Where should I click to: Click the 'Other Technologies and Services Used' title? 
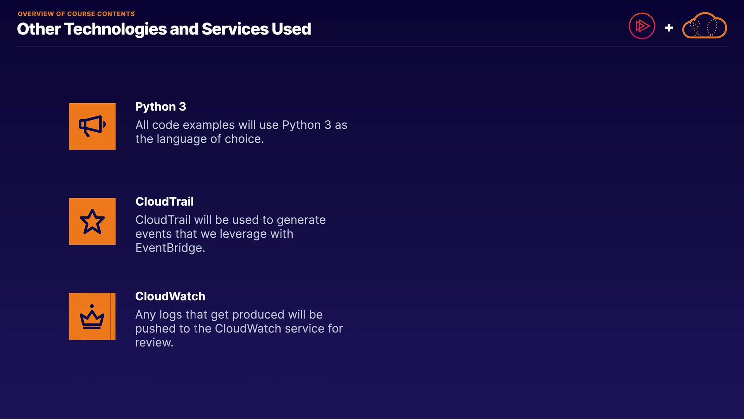pos(164,29)
